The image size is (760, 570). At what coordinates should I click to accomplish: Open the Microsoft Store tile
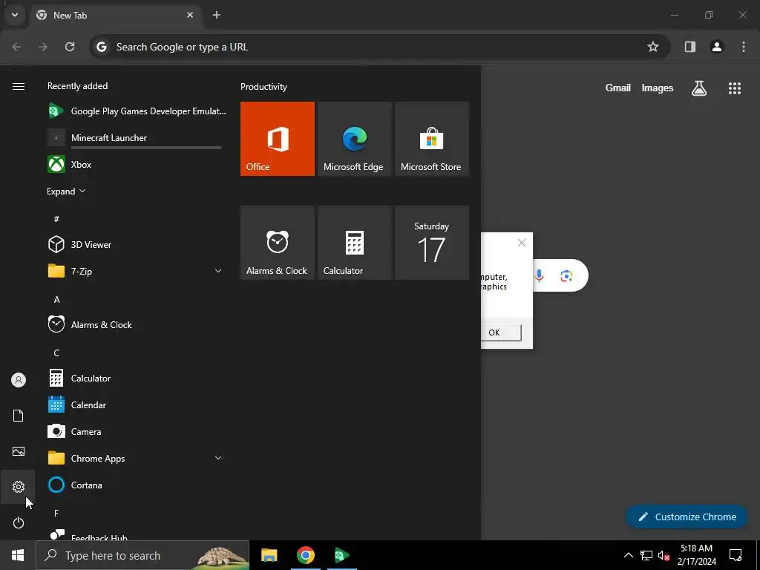[x=432, y=139]
